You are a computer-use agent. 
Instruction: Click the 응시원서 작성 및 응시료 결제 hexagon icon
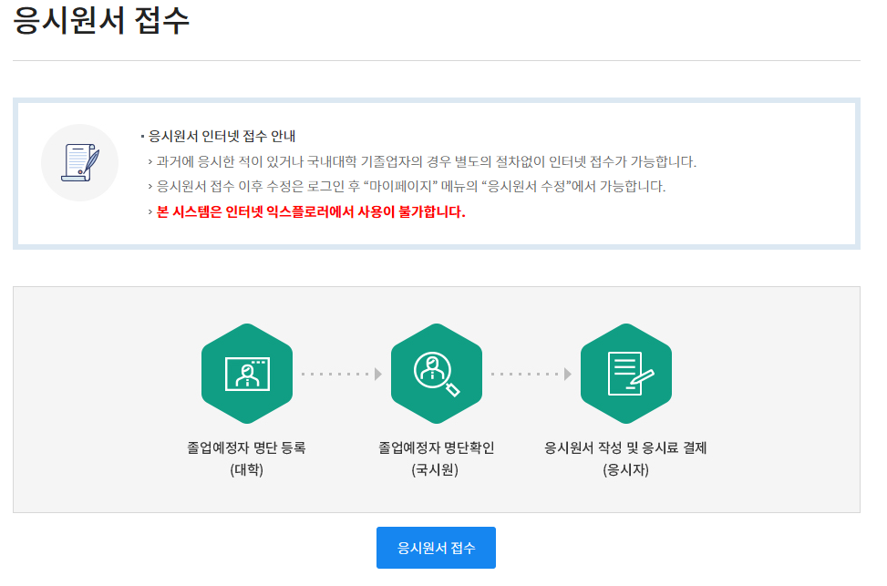pos(625,374)
